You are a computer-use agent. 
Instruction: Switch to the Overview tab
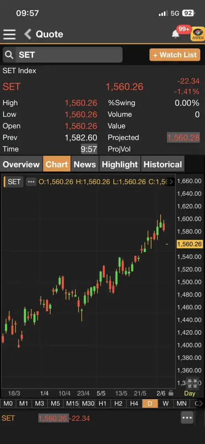pyautogui.click(x=21, y=165)
